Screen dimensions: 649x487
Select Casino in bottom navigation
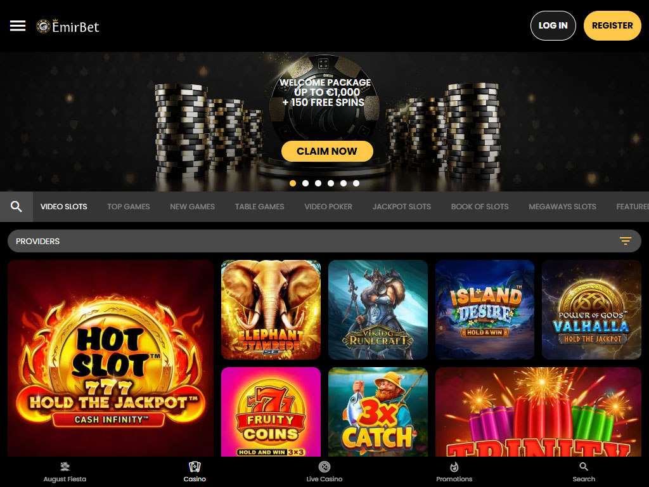pos(195,472)
